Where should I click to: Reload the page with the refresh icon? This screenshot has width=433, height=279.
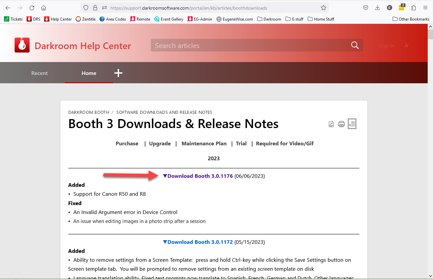click(32, 8)
